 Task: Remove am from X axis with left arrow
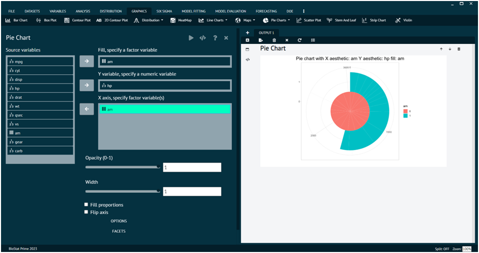(87, 109)
